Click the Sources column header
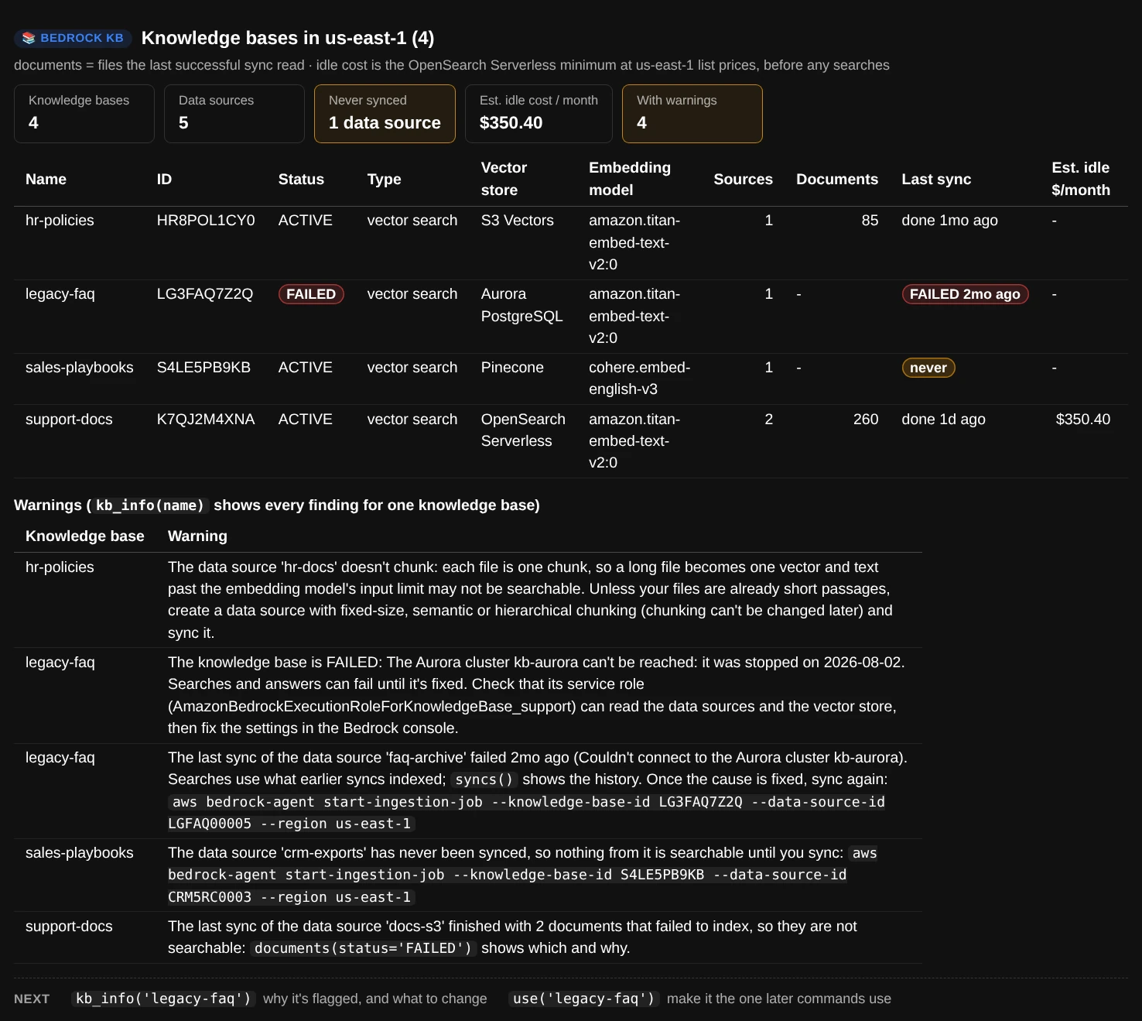The width and height of the screenshot is (1142, 1021). (743, 179)
